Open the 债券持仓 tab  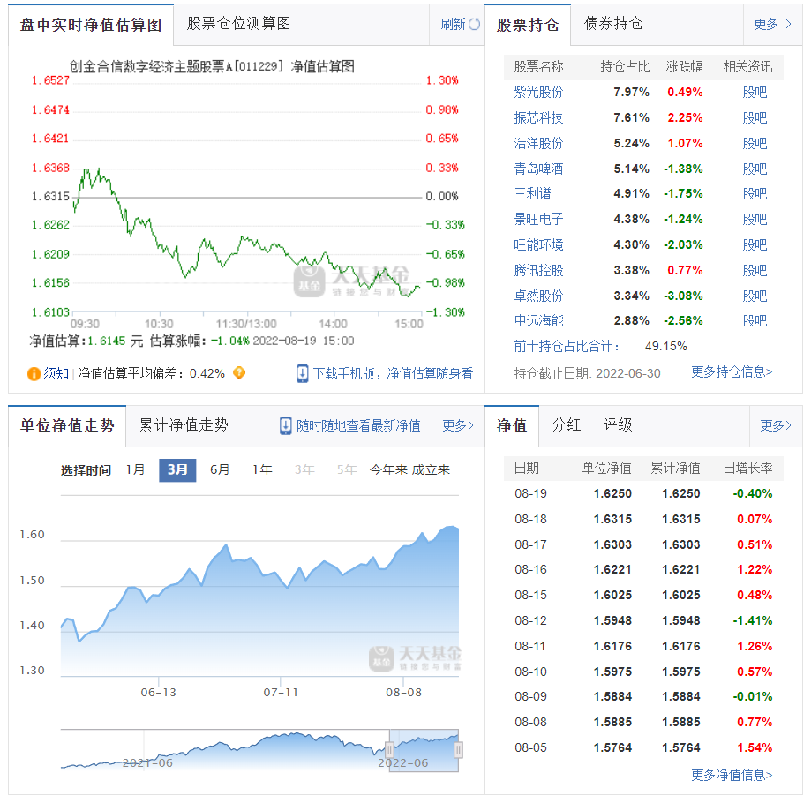615,25
